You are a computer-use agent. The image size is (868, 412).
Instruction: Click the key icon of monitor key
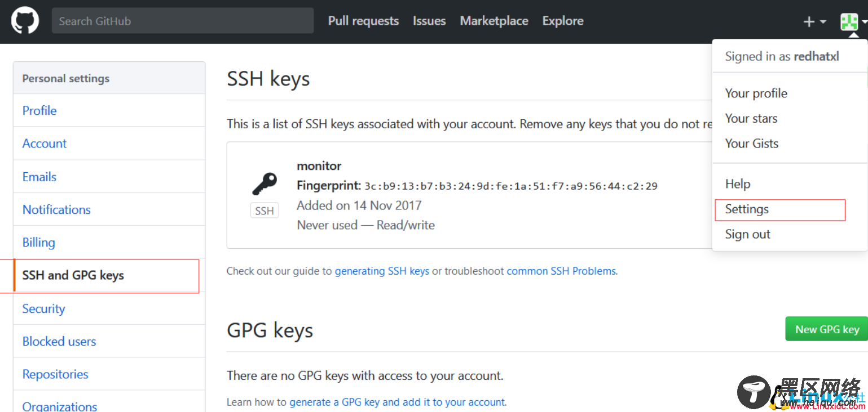click(x=264, y=183)
